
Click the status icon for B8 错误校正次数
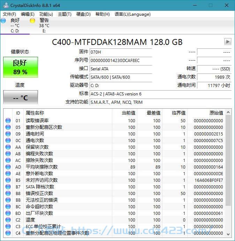(x=8, y=193)
